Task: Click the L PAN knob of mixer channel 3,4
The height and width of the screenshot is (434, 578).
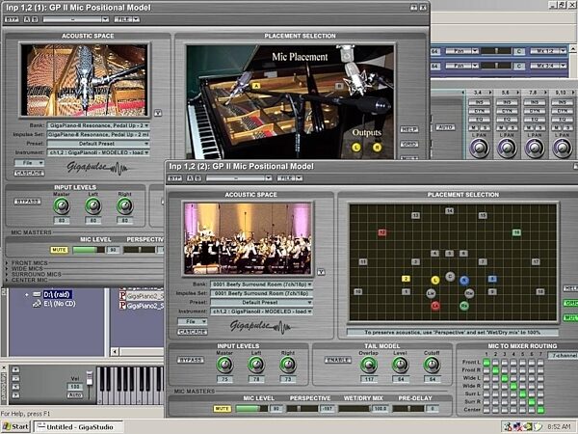Action: tap(479, 149)
